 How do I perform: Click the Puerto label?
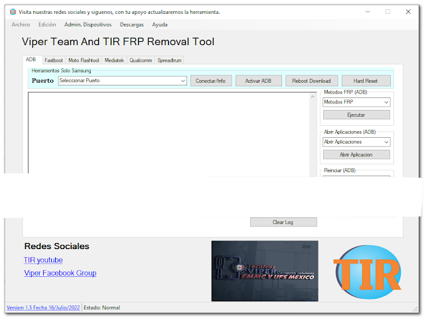(42, 80)
